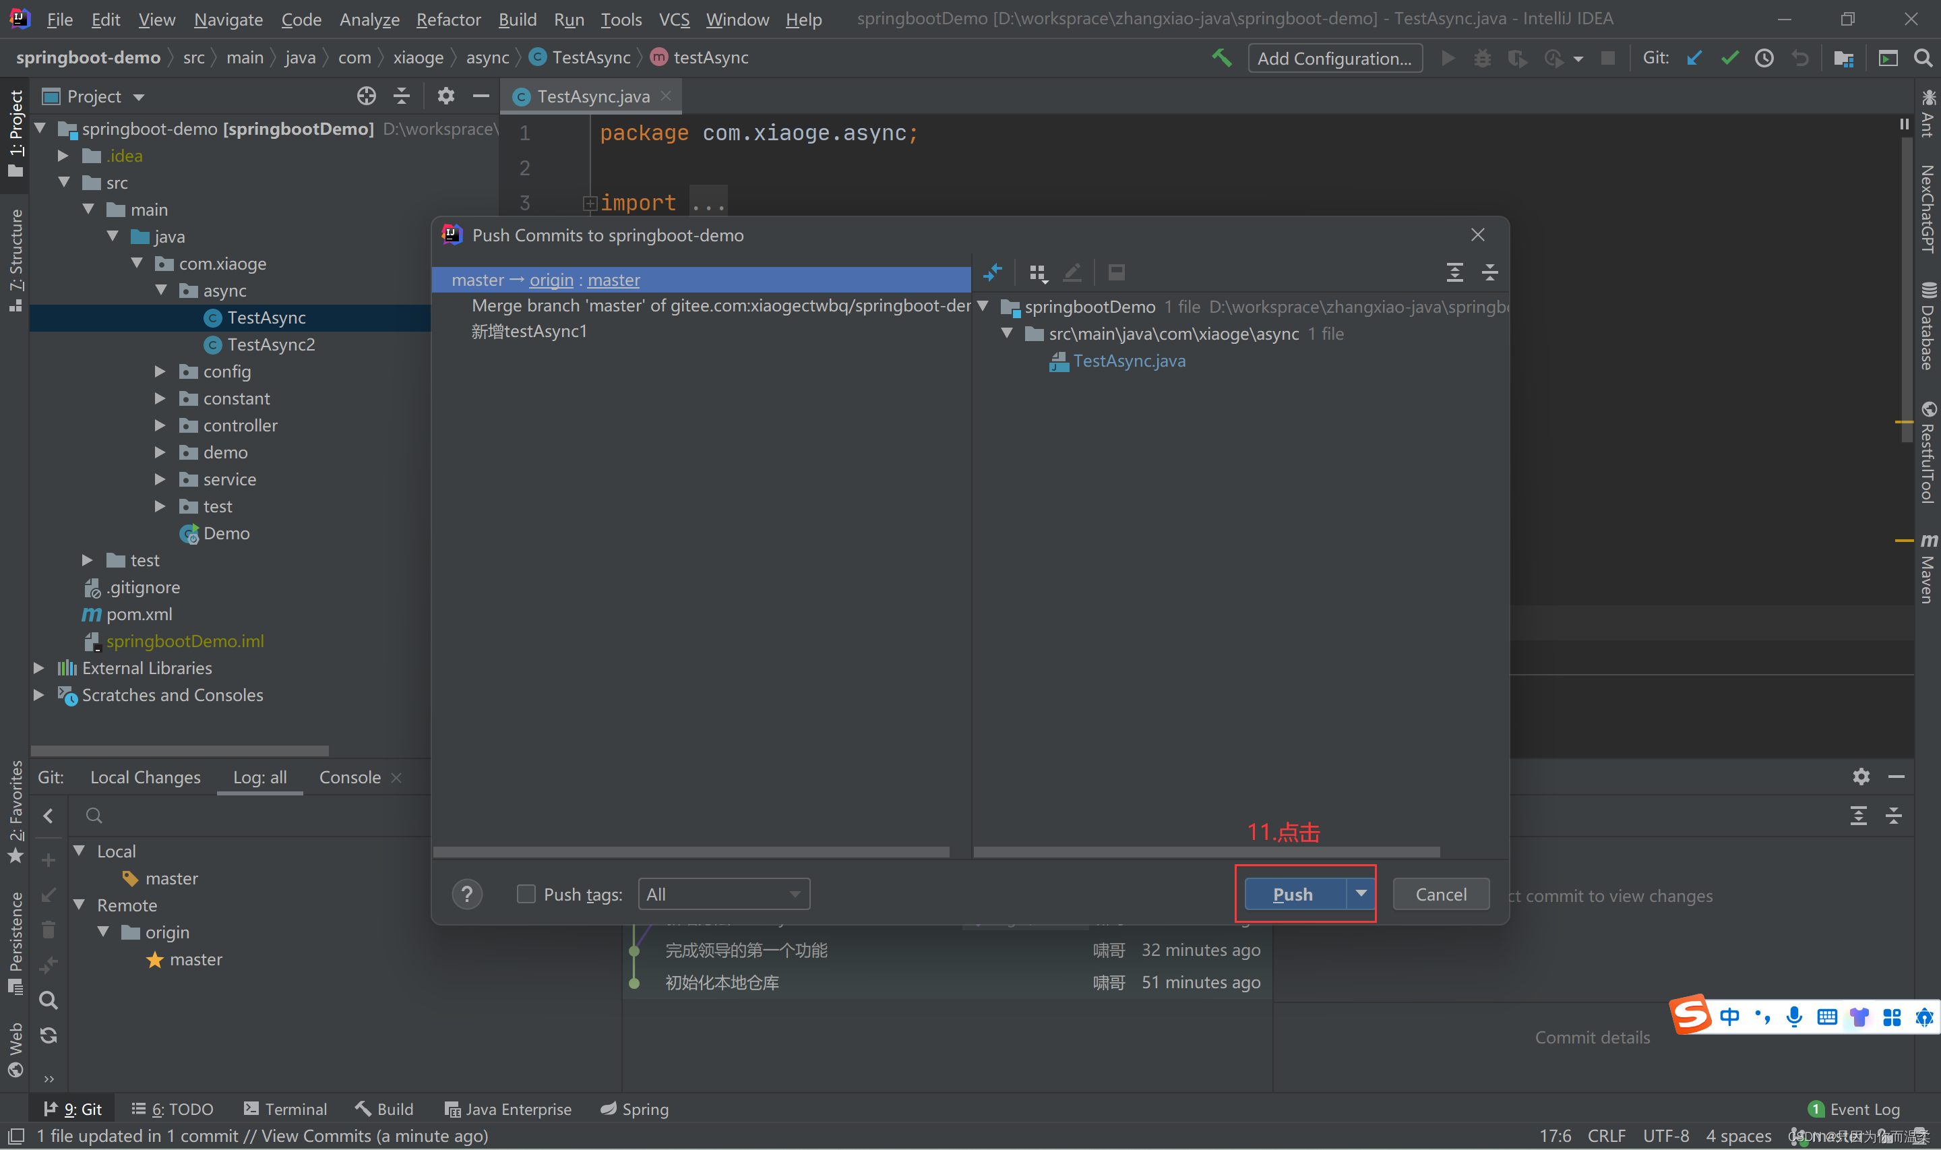The image size is (1941, 1150).
Task: Click the Cancel button
Action: click(x=1440, y=895)
